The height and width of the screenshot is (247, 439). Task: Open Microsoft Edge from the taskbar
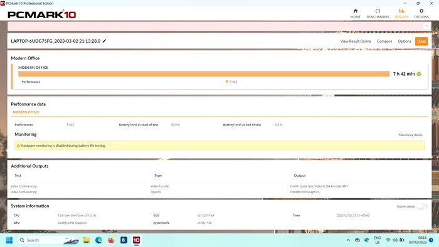(x=98, y=240)
